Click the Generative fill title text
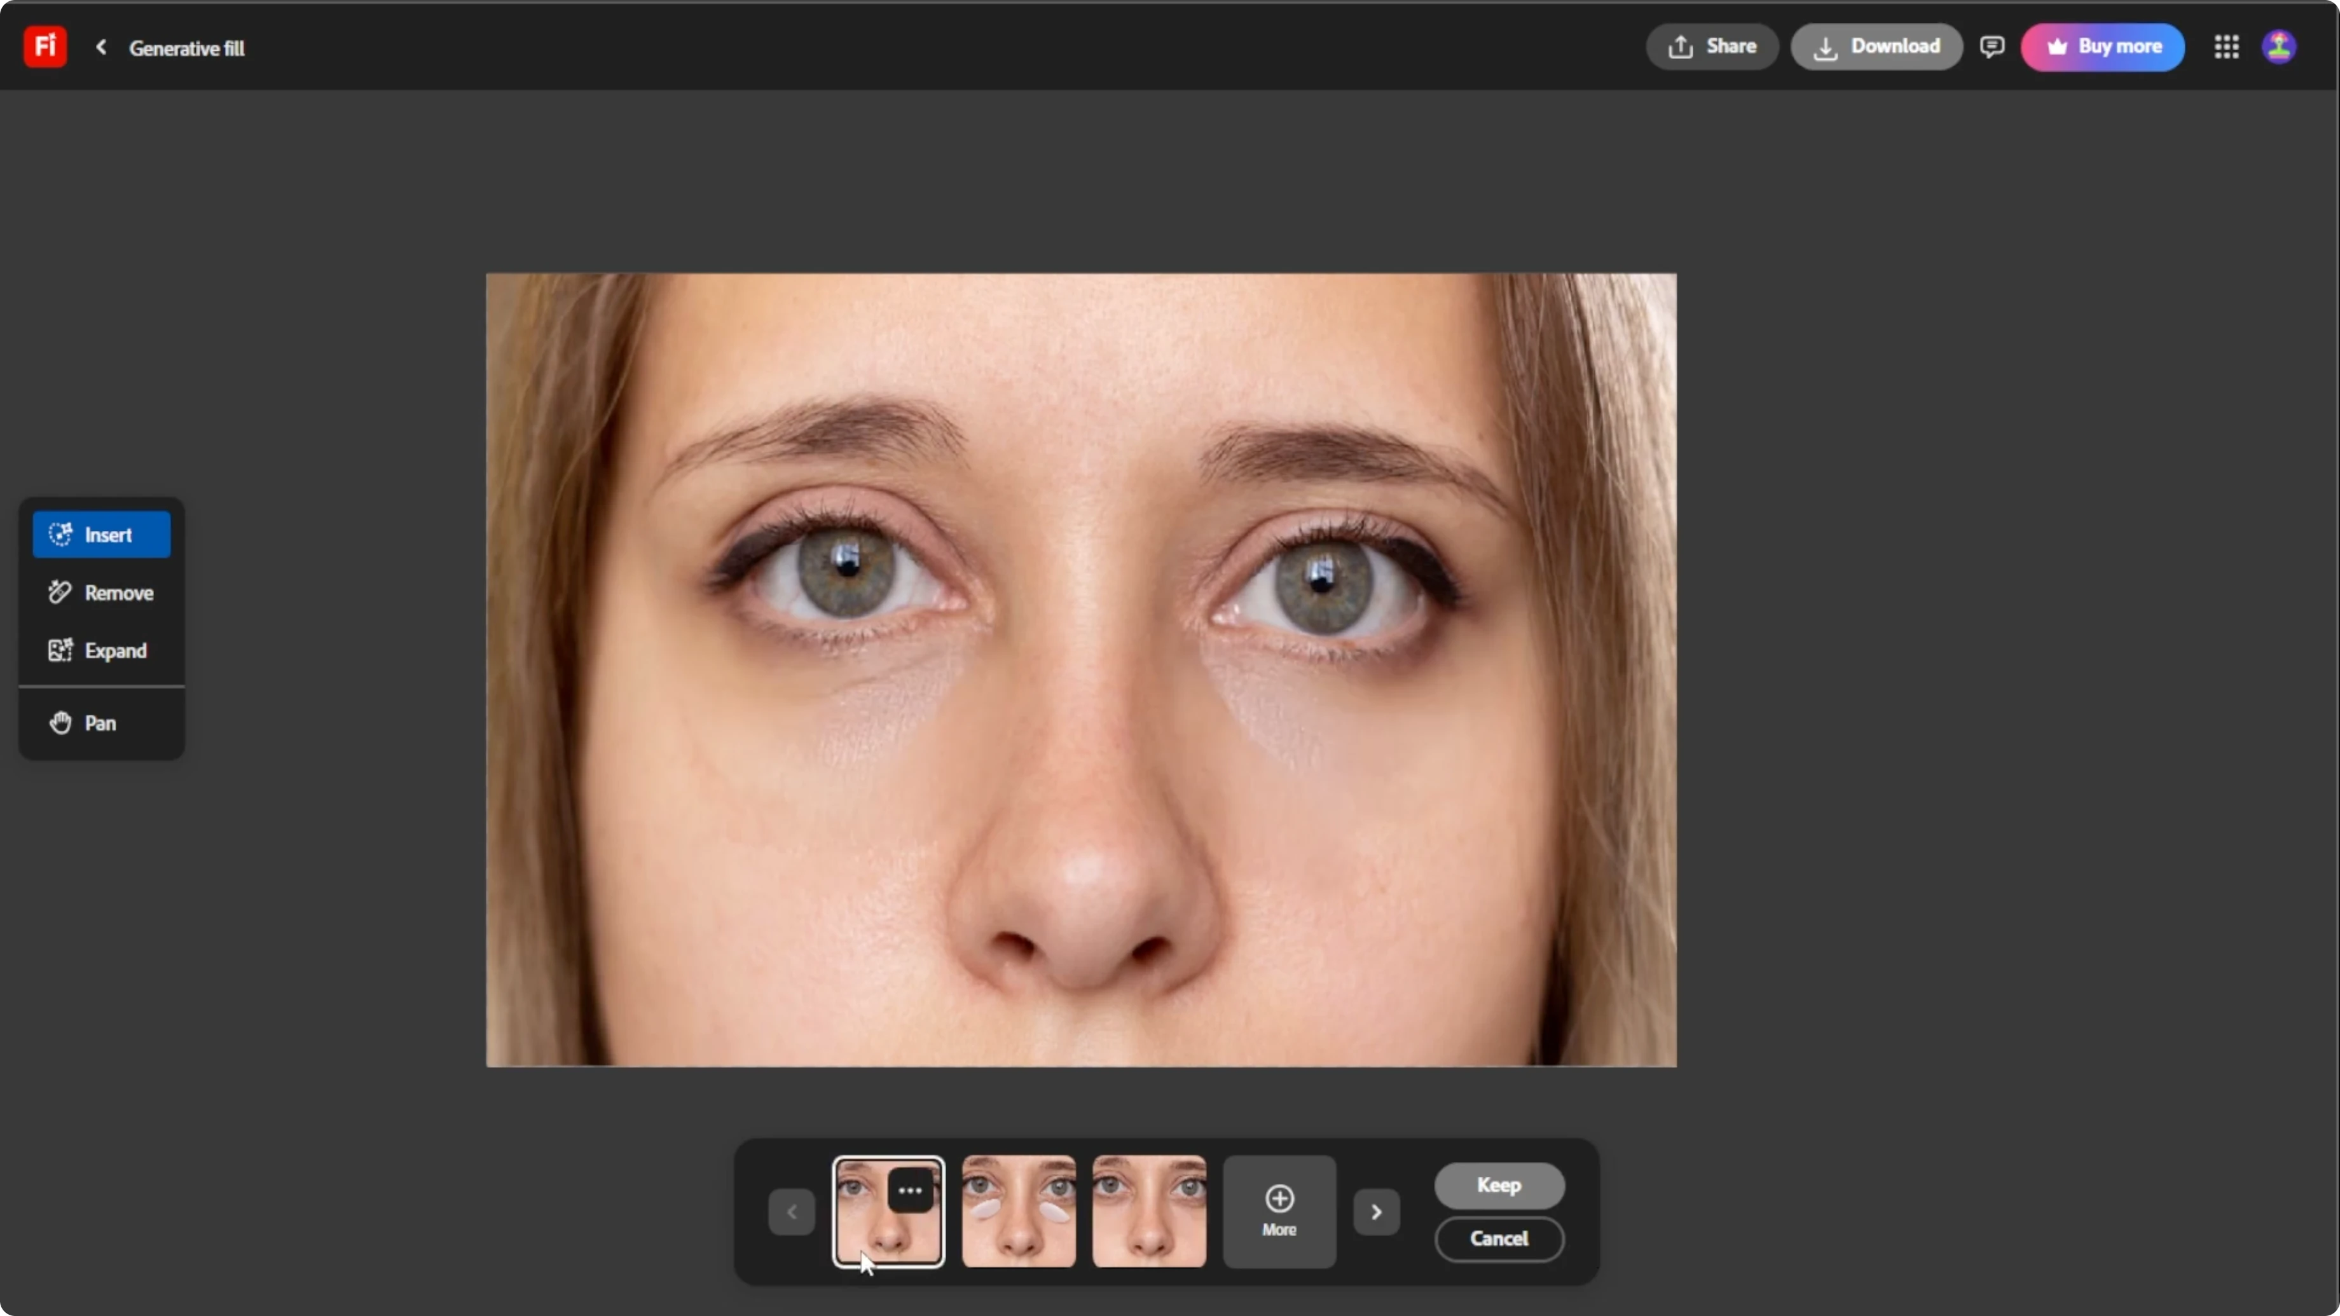This screenshot has height=1316, width=2340. (186, 48)
